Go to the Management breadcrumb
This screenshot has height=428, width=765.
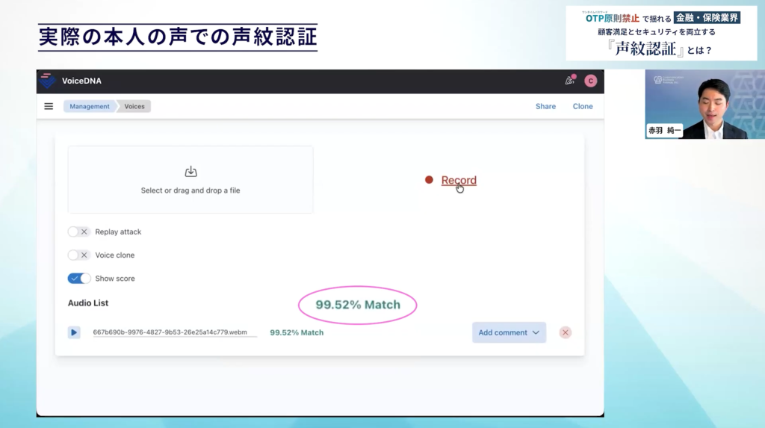90,106
